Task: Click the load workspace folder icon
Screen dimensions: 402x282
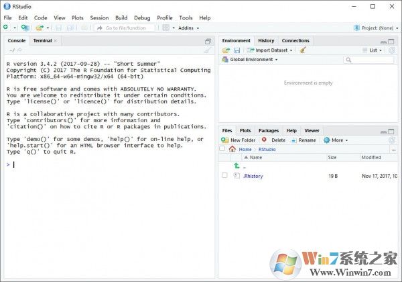Action: click(x=226, y=50)
